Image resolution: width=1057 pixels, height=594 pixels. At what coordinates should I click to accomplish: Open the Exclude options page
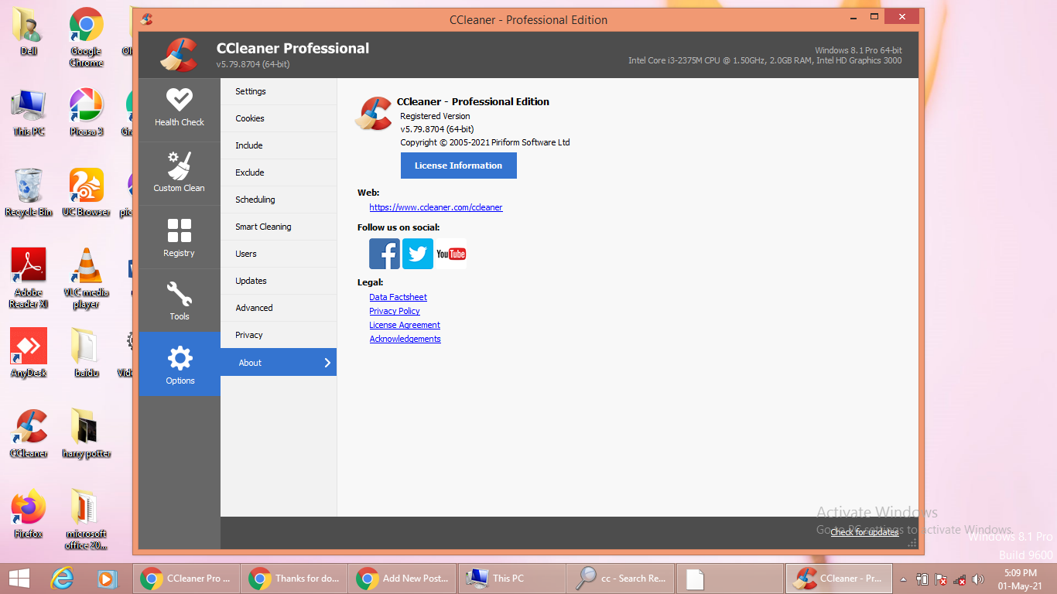(279, 172)
